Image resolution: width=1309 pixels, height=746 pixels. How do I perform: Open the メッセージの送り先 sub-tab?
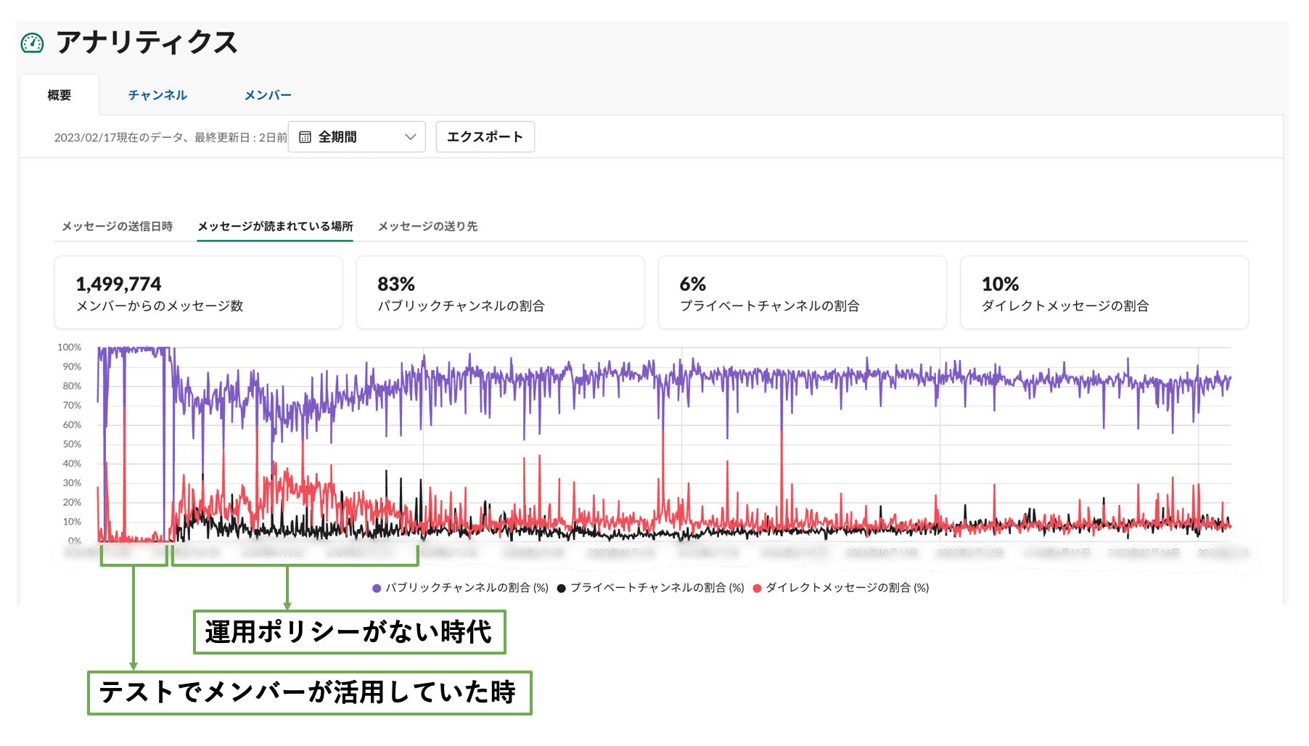[427, 226]
